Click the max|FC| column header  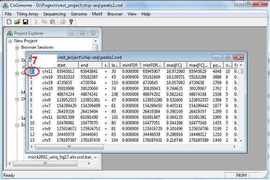click(x=175, y=65)
